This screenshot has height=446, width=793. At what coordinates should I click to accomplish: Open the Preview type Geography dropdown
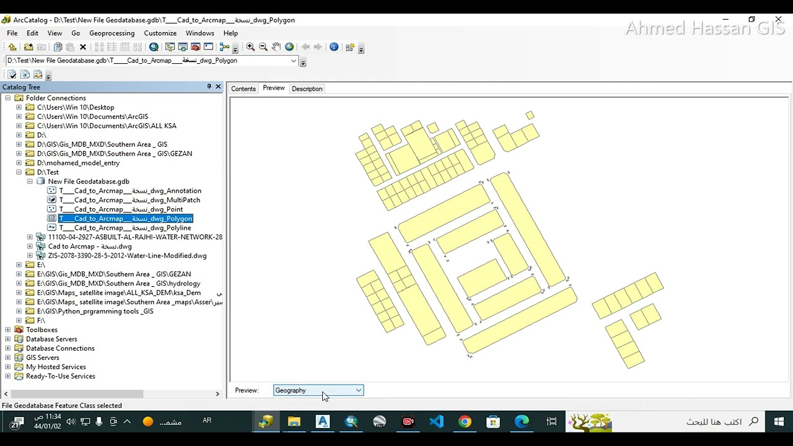[318, 390]
